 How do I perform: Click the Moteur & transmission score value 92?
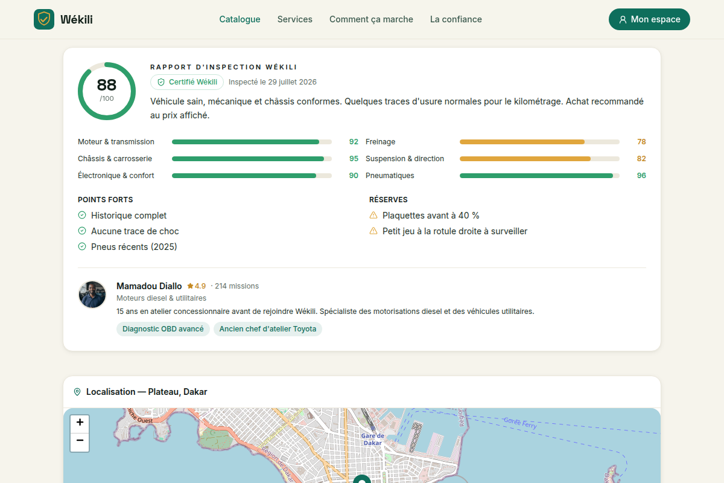tap(354, 142)
